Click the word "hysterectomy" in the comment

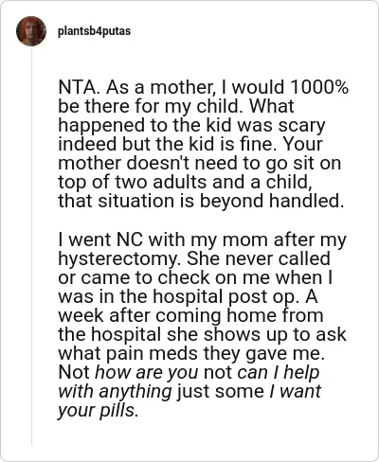tap(118, 258)
